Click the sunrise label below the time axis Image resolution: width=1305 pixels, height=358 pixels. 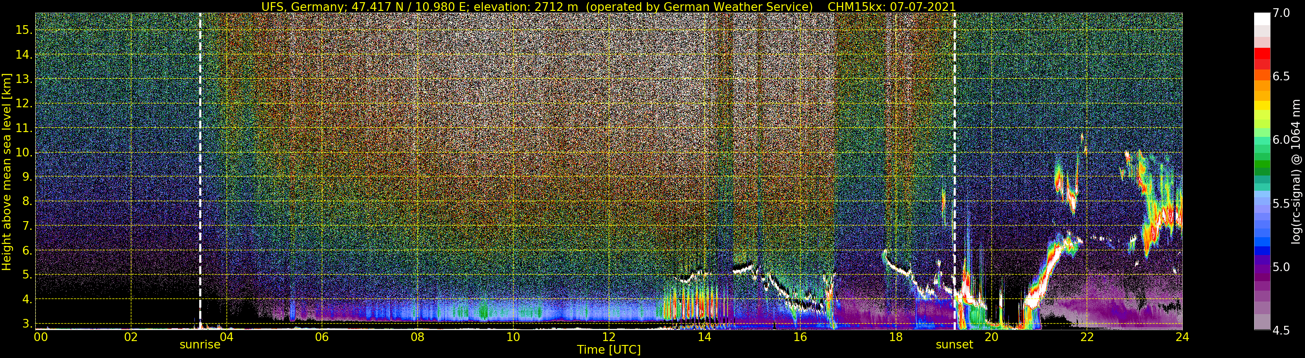pyautogui.click(x=200, y=345)
